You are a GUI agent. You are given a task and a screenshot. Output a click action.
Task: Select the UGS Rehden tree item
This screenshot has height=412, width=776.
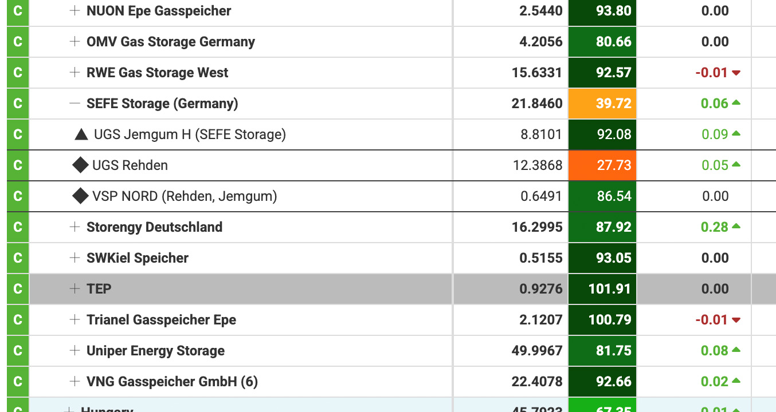click(x=130, y=165)
